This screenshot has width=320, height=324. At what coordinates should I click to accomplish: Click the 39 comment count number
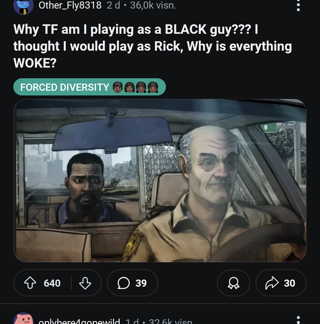coord(141,283)
